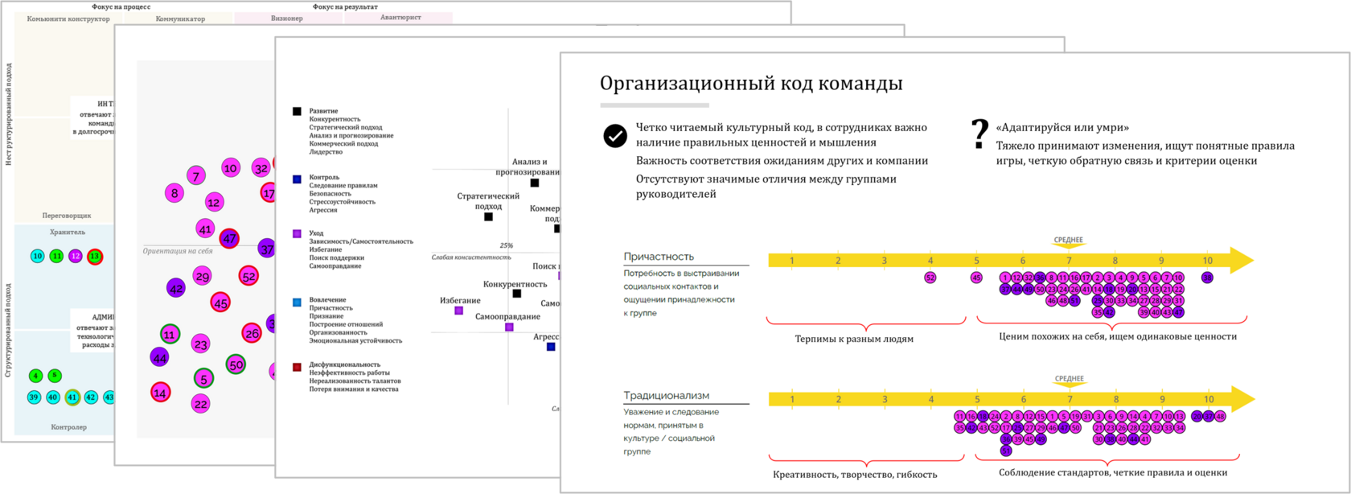The height and width of the screenshot is (494, 1351).
Task: Click the purple square under Избегание
Action: [x=459, y=311]
